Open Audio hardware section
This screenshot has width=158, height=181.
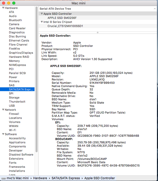13,16
